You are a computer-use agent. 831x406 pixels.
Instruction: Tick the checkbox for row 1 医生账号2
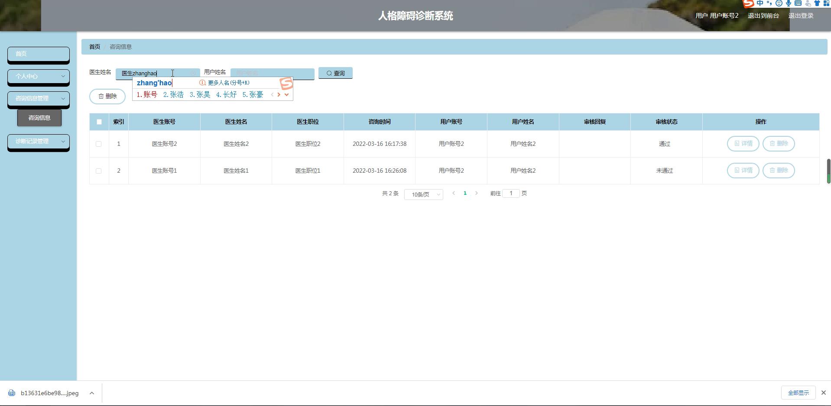(99, 144)
